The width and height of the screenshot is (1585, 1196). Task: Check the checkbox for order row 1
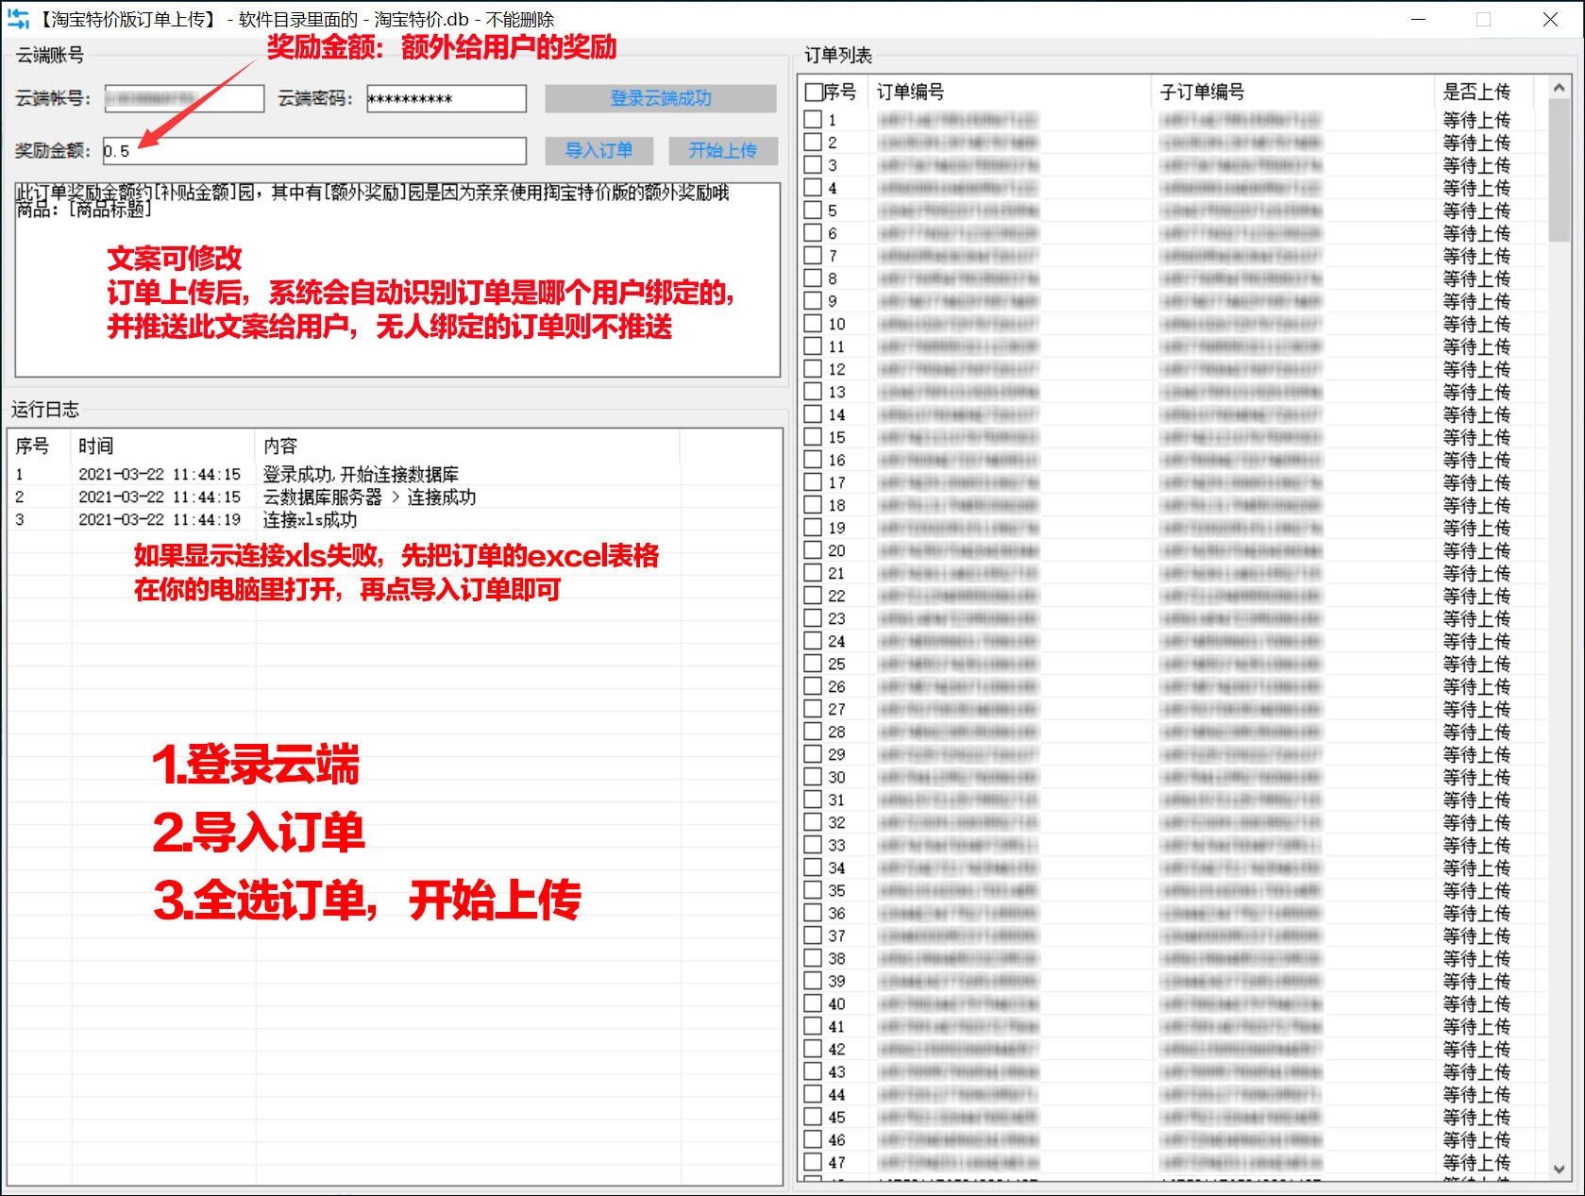coord(813,120)
